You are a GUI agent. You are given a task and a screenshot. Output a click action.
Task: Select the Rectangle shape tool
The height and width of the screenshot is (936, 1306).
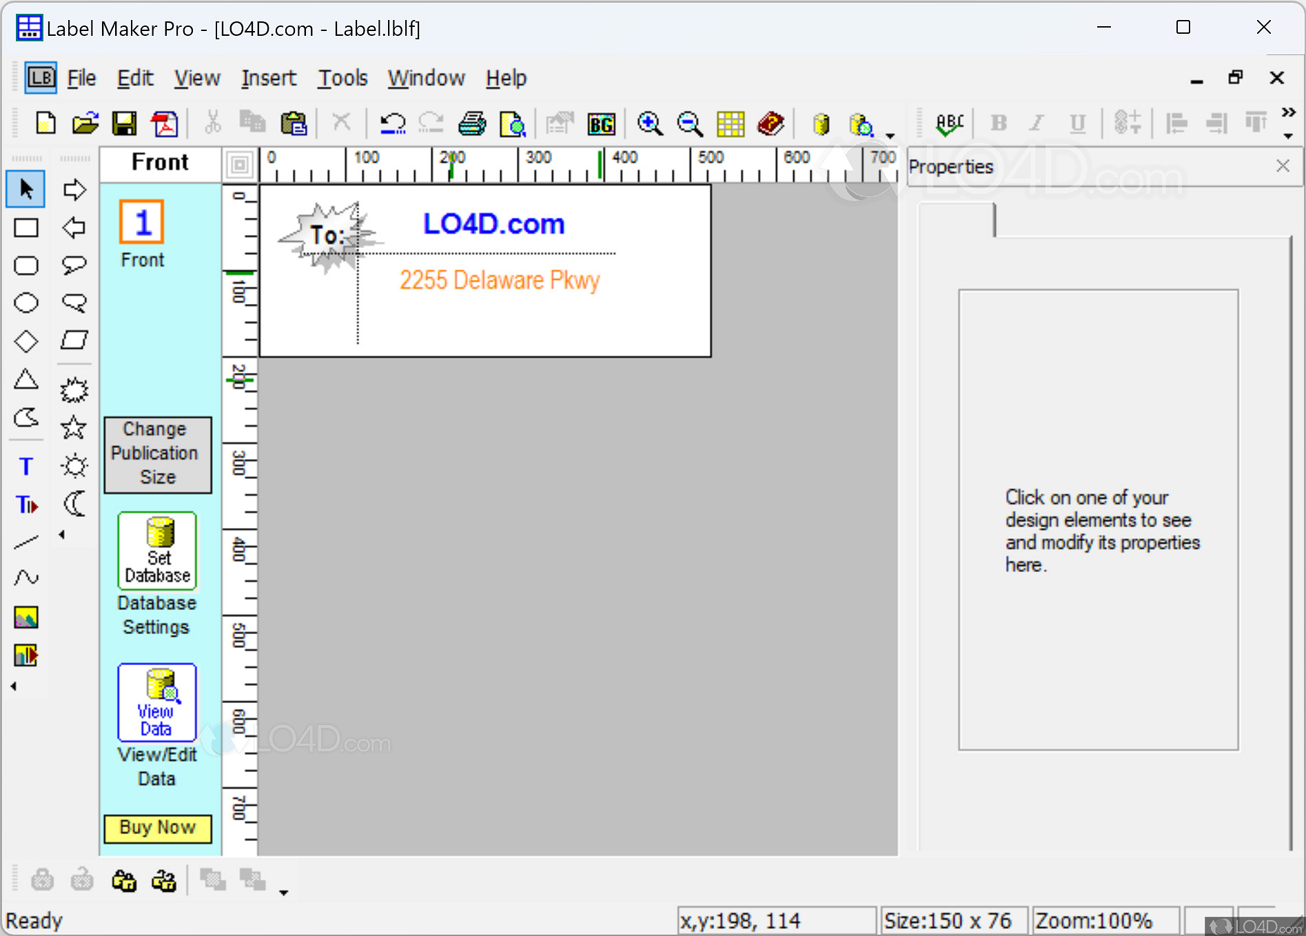coord(26,228)
